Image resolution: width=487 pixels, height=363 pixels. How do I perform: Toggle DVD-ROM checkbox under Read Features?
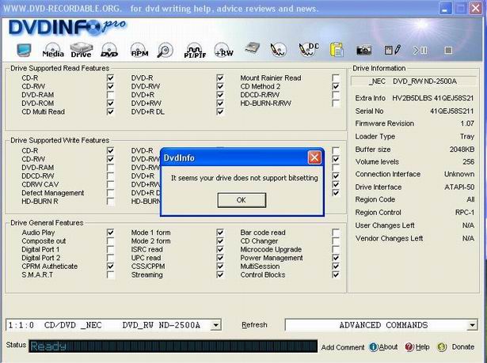point(110,103)
